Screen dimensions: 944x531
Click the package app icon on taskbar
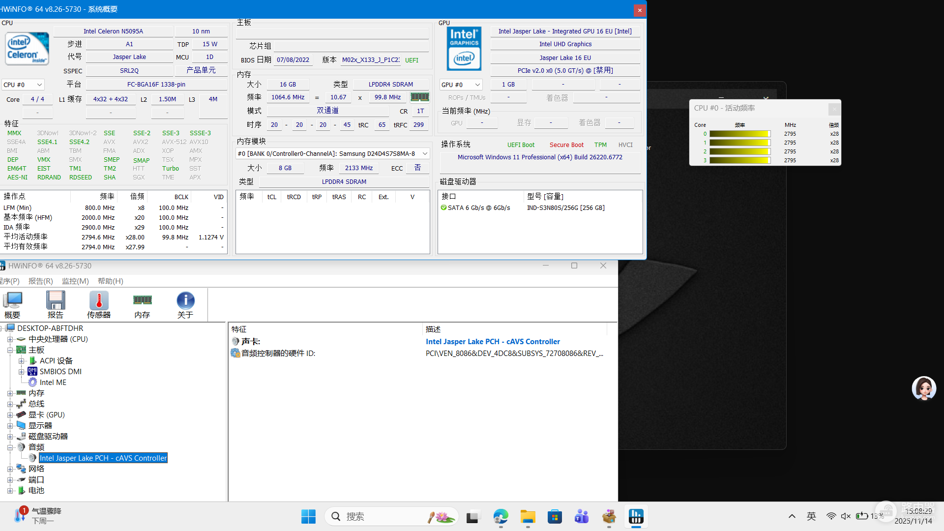pyautogui.click(x=609, y=516)
